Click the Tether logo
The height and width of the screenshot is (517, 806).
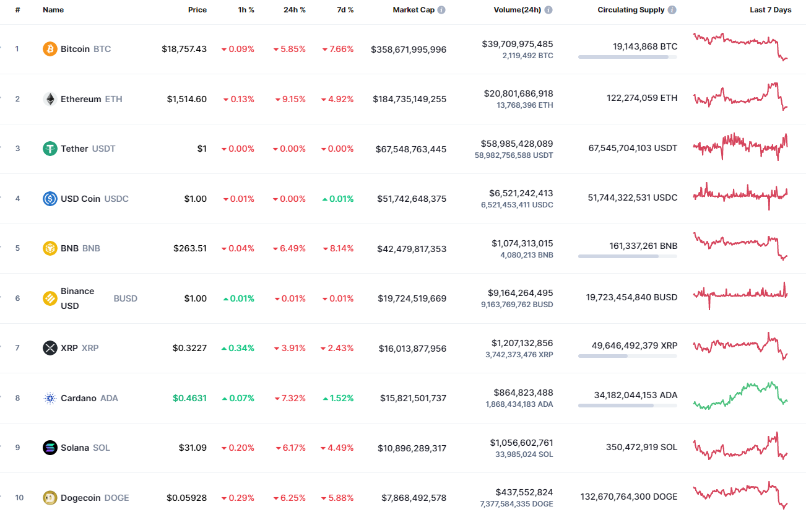(x=48, y=149)
